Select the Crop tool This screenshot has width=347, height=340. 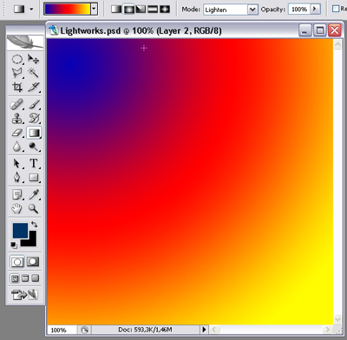[17, 87]
